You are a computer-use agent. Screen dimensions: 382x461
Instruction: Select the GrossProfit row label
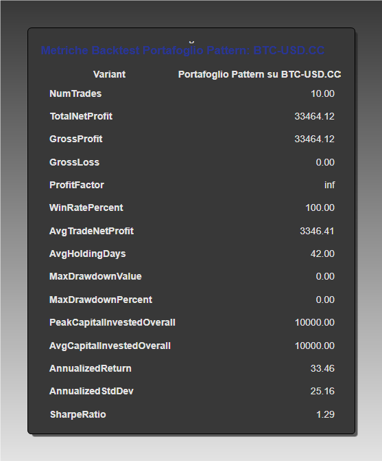[75, 139]
